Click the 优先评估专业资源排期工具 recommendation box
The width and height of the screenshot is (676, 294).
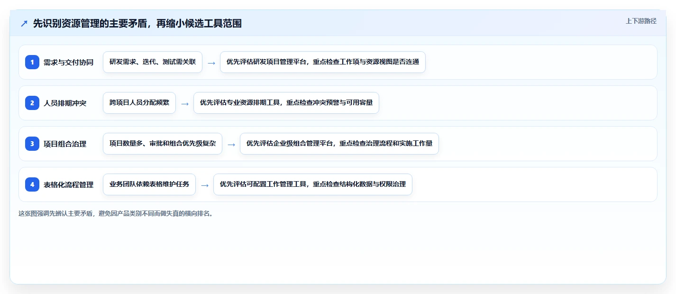click(x=286, y=103)
